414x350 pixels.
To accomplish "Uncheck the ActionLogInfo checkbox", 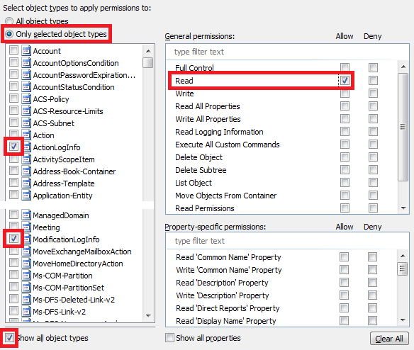I will [x=13, y=146].
